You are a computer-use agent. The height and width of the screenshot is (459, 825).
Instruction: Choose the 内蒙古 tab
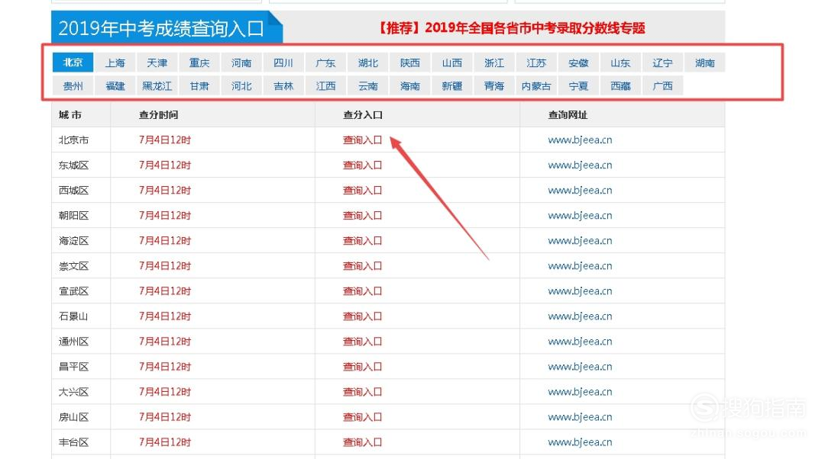tap(535, 85)
